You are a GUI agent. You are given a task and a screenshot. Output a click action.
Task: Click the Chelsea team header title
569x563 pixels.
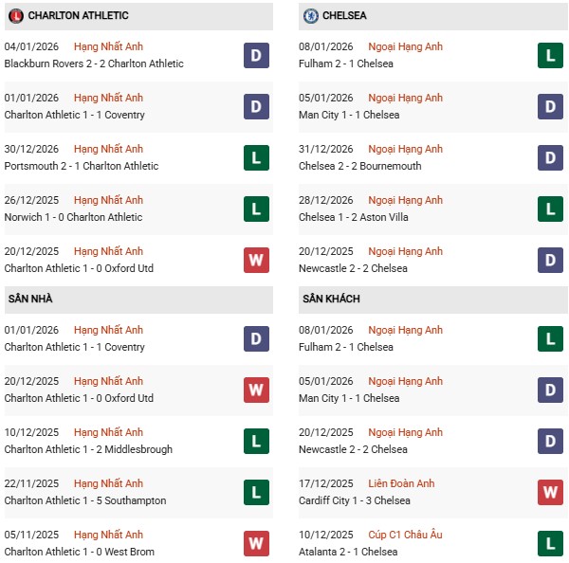(x=347, y=16)
